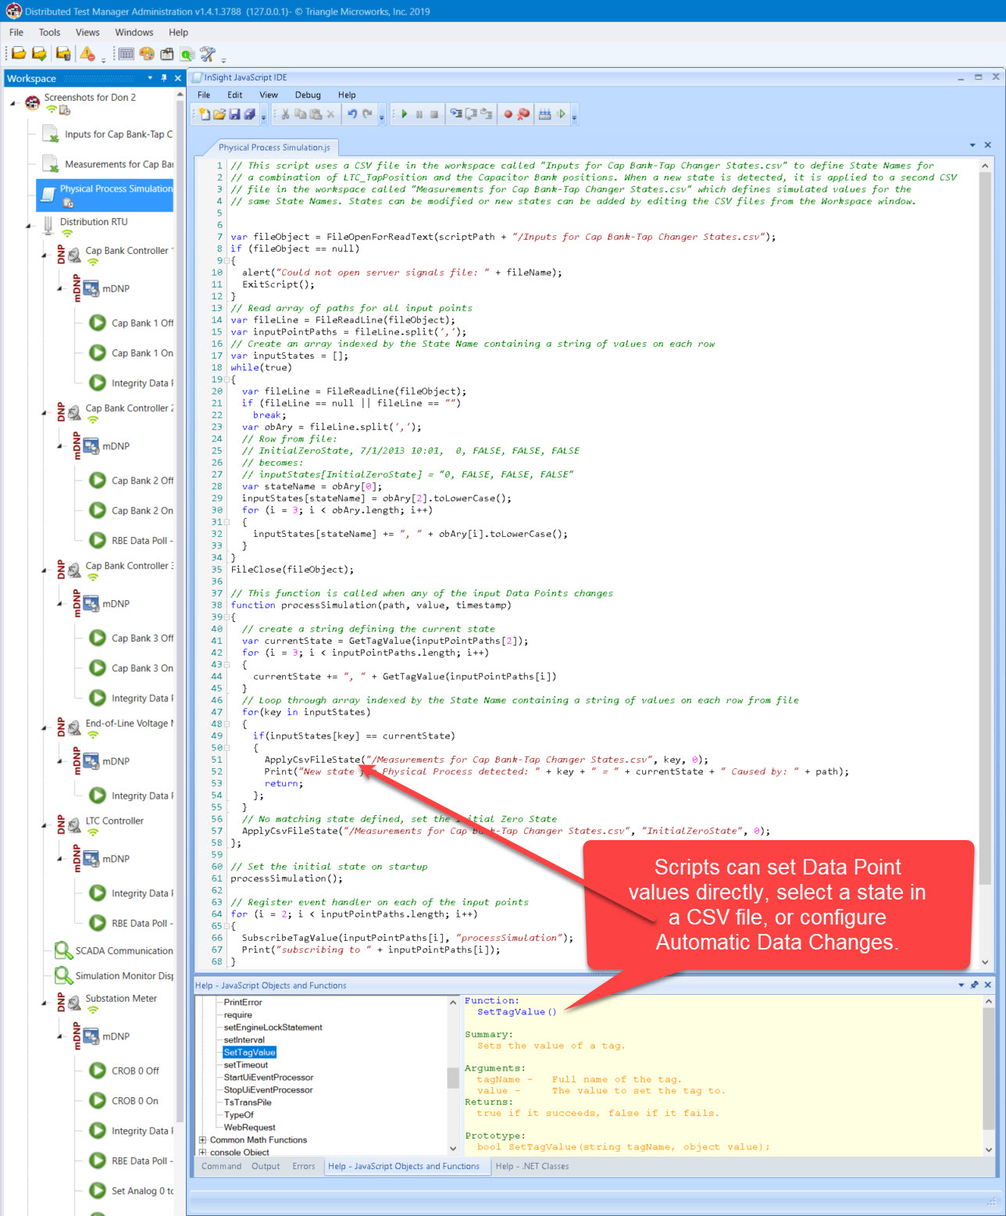
Task: Click the Save disk icon in IDE toolbar
Action: tap(234, 114)
